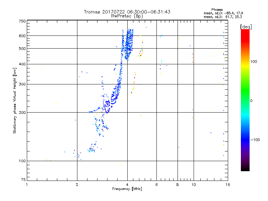The width and height of the screenshot is (268, 201).
Task: Click the y-axis tick label '600'
Action: pos(22,36)
